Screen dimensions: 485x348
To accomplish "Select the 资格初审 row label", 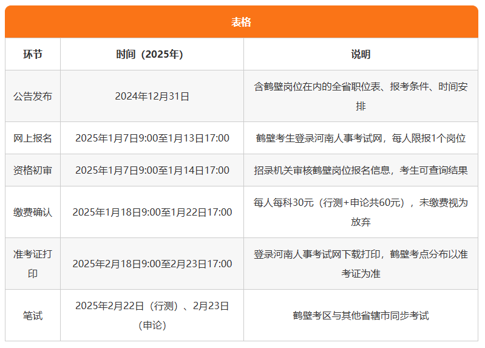I will coord(33,170).
